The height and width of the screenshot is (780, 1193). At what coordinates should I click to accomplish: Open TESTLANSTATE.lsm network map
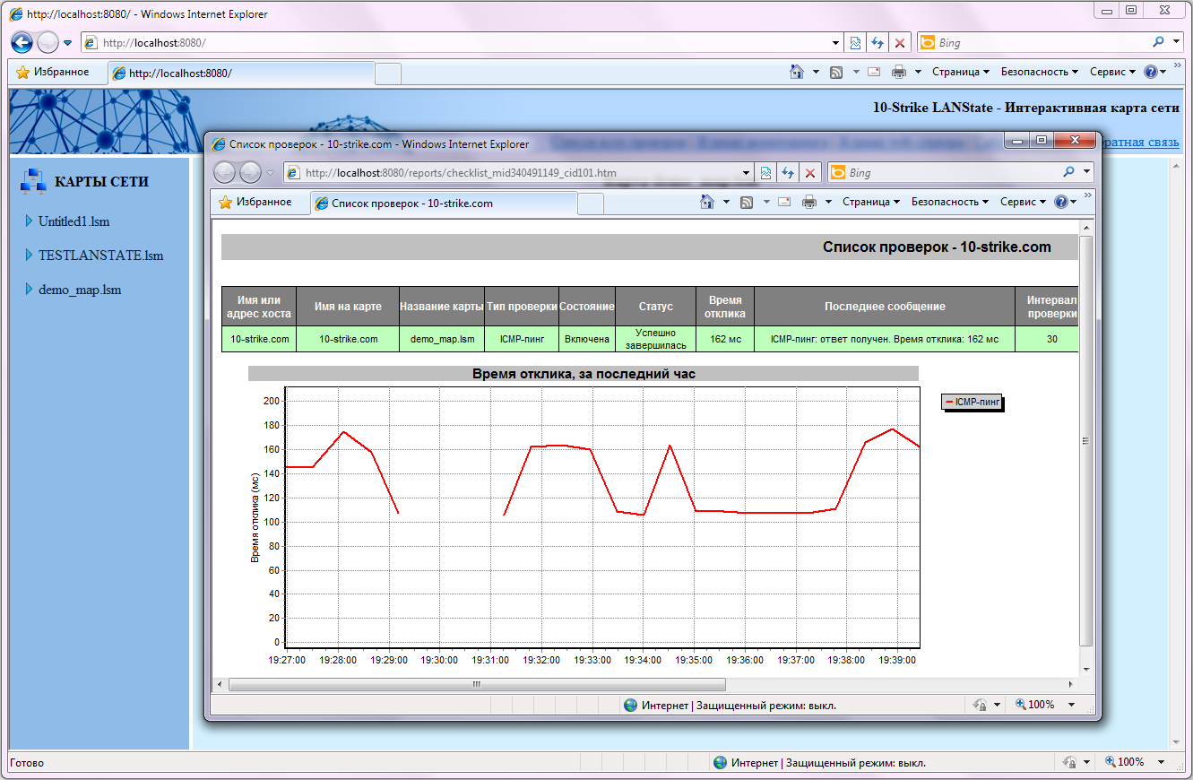pyautogui.click(x=101, y=256)
